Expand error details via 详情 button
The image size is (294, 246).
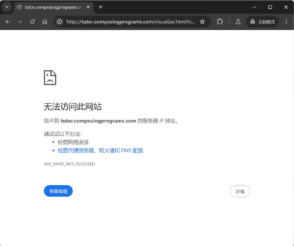click(240, 191)
